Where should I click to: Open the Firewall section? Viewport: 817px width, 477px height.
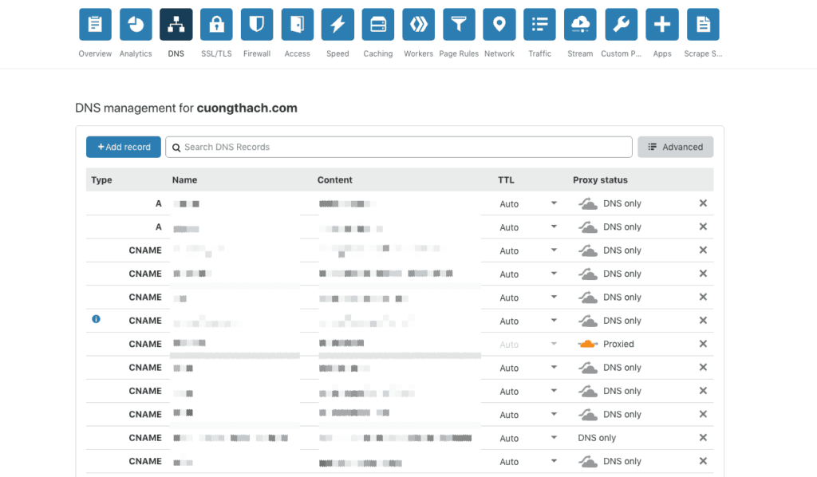point(256,24)
